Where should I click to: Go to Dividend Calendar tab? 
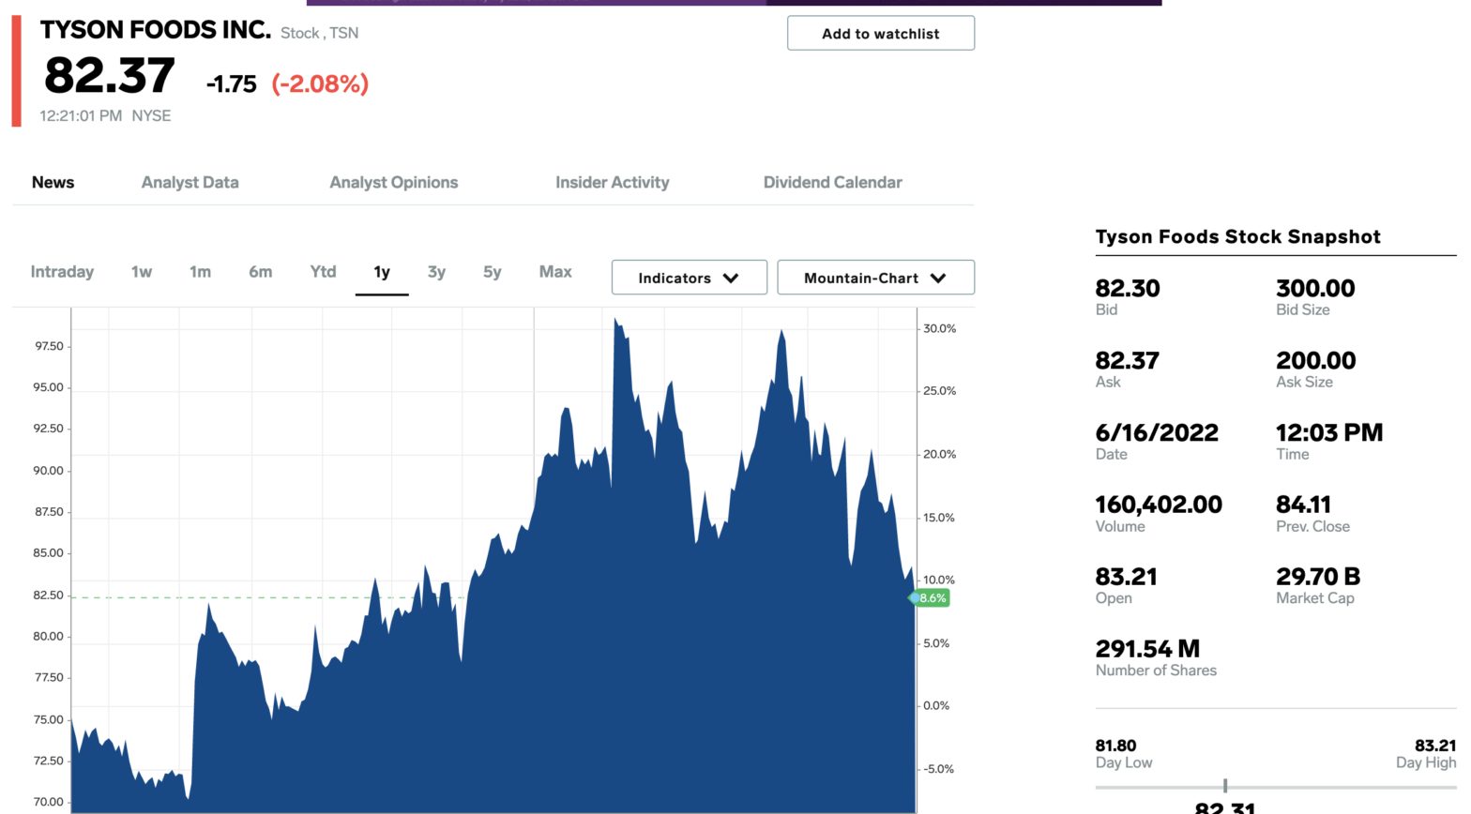tap(833, 183)
